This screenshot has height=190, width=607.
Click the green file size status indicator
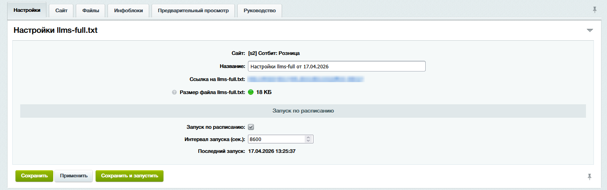(x=251, y=92)
